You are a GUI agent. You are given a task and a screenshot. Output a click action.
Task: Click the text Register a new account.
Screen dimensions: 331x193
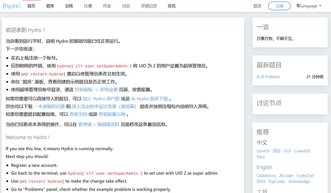click(34, 165)
